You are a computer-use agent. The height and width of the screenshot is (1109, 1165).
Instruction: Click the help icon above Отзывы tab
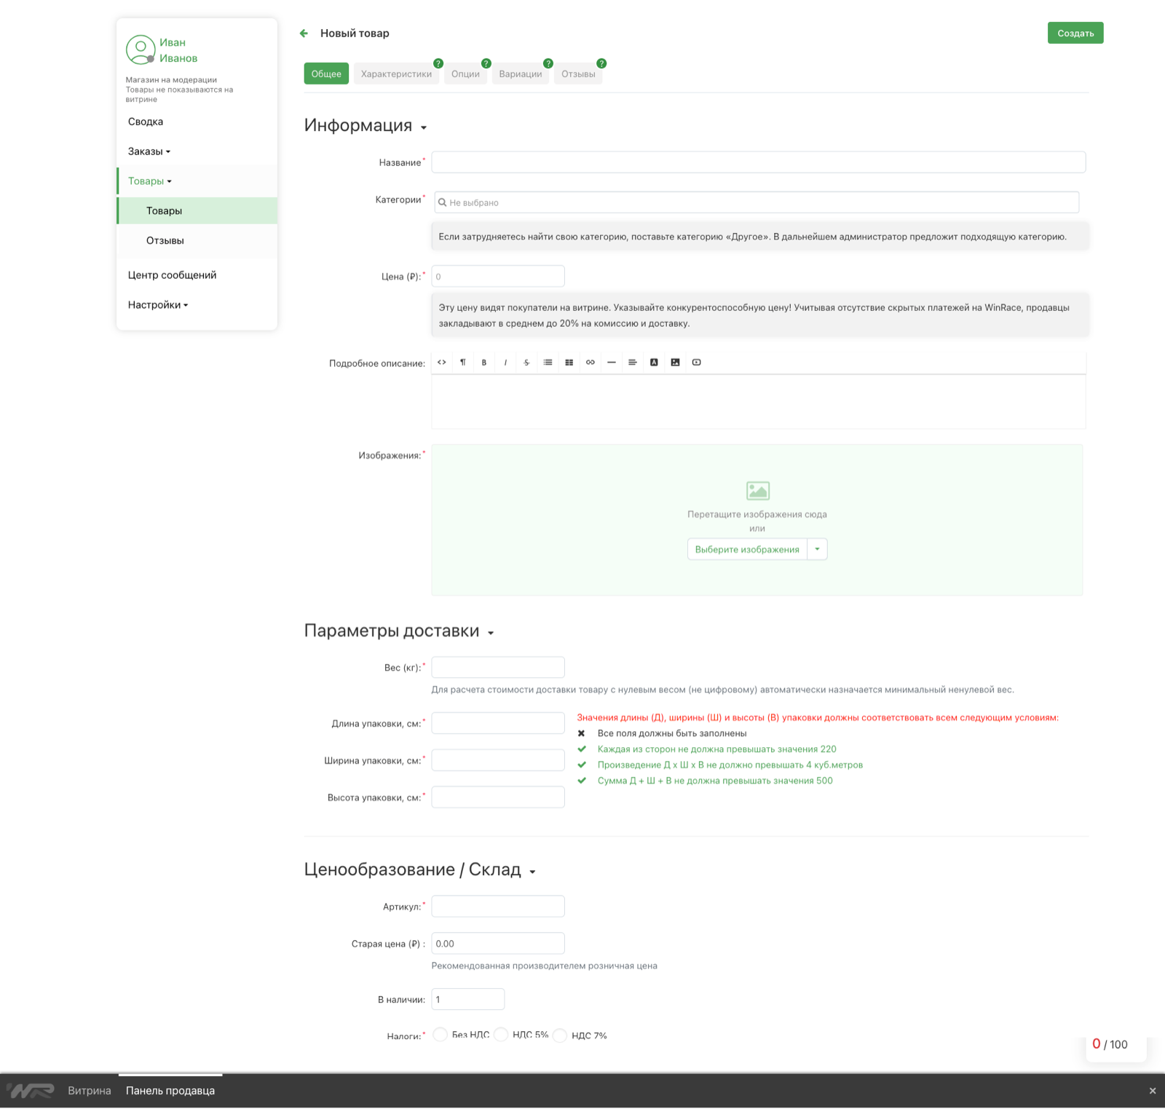601,63
